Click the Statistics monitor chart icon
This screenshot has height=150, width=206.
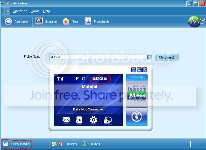pos(39,21)
